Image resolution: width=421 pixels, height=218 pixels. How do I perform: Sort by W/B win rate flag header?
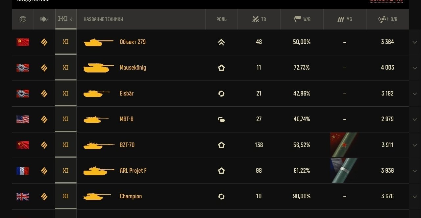point(302,19)
